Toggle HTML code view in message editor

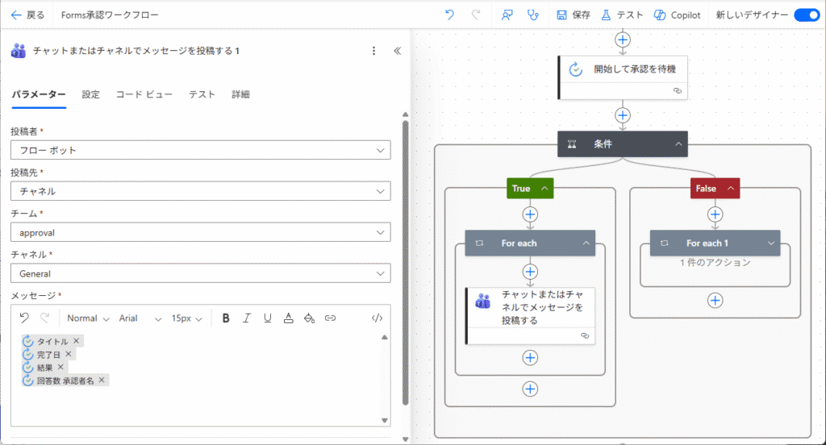tap(378, 318)
